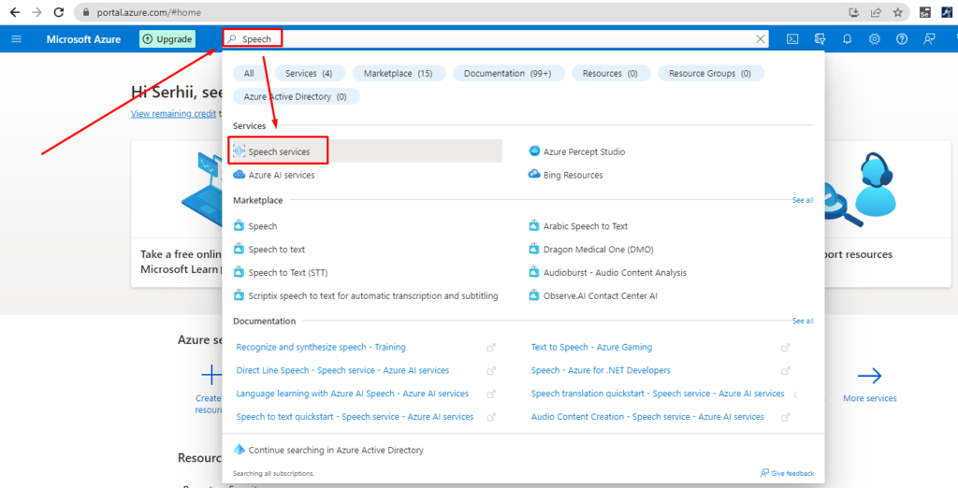
Task: Clear the search box with the X
Action: [760, 39]
